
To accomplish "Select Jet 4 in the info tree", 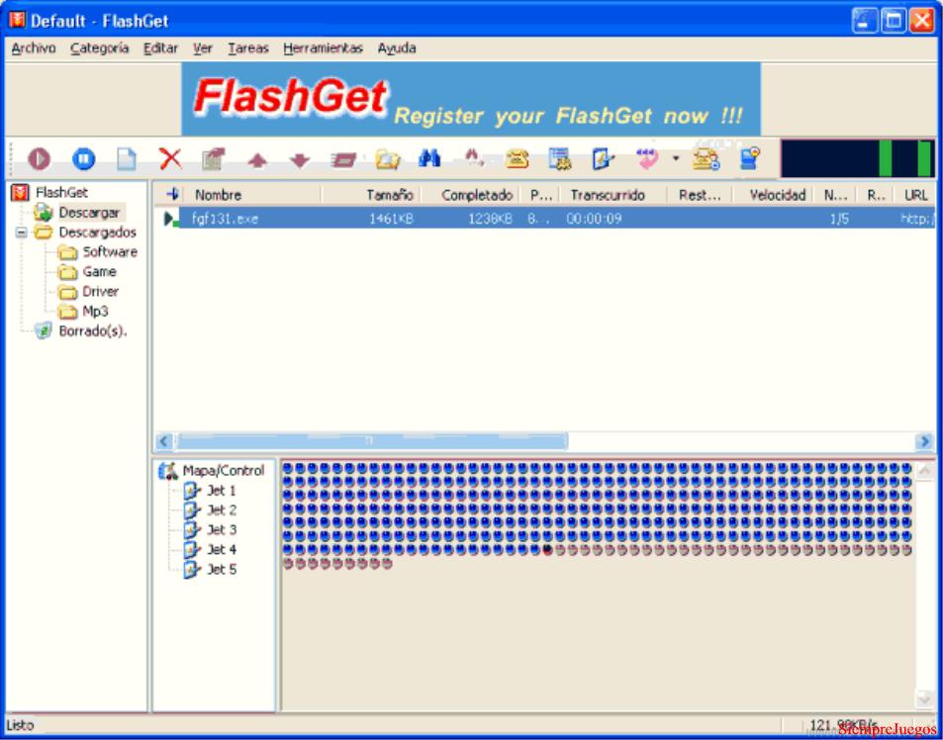I will point(222,550).
